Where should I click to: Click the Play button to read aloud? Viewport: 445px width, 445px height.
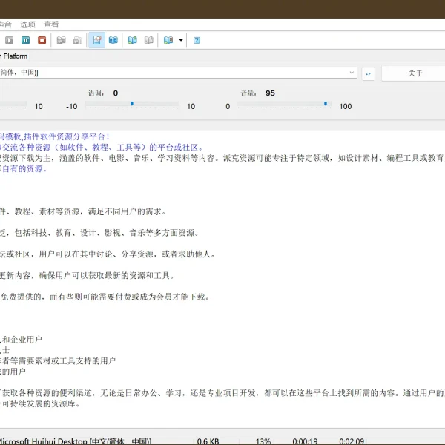9,40
